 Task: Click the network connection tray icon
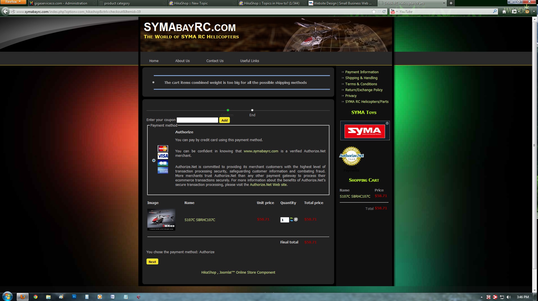(x=502, y=297)
